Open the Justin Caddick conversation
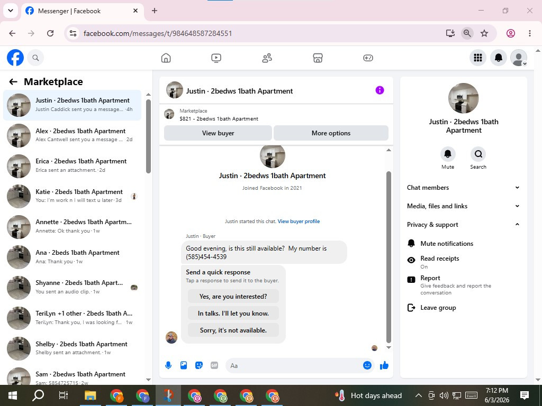The width and height of the screenshot is (542, 406). click(x=72, y=105)
